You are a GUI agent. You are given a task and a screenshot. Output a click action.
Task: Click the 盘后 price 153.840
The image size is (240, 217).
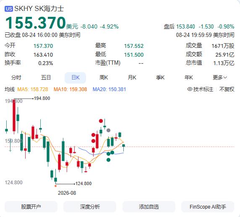(185, 26)
